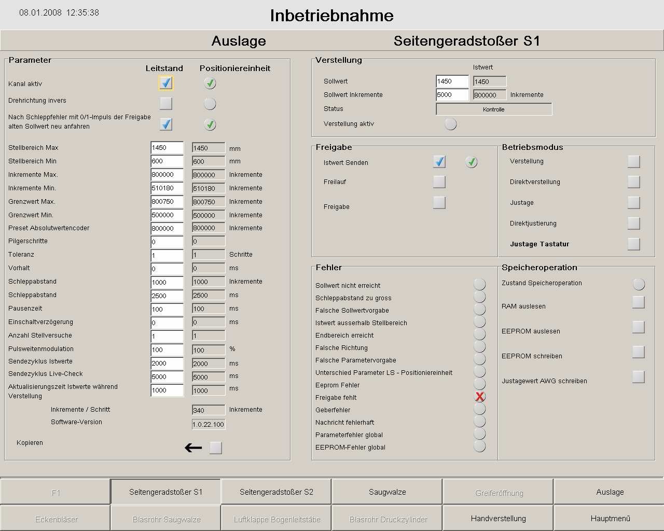This screenshot has height=531, width=664.
Task: Click the green check for Istwert Senden
Action: coord(471,162)
